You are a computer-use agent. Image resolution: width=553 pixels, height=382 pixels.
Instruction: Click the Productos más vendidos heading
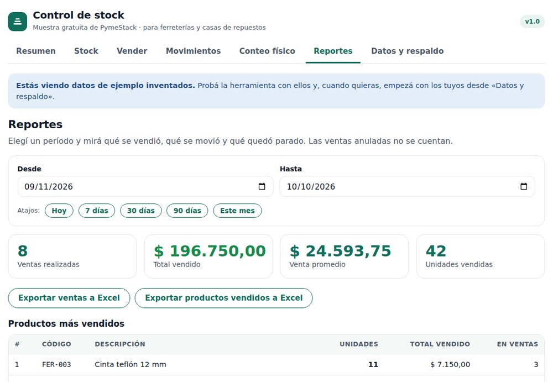click(66, 323)
